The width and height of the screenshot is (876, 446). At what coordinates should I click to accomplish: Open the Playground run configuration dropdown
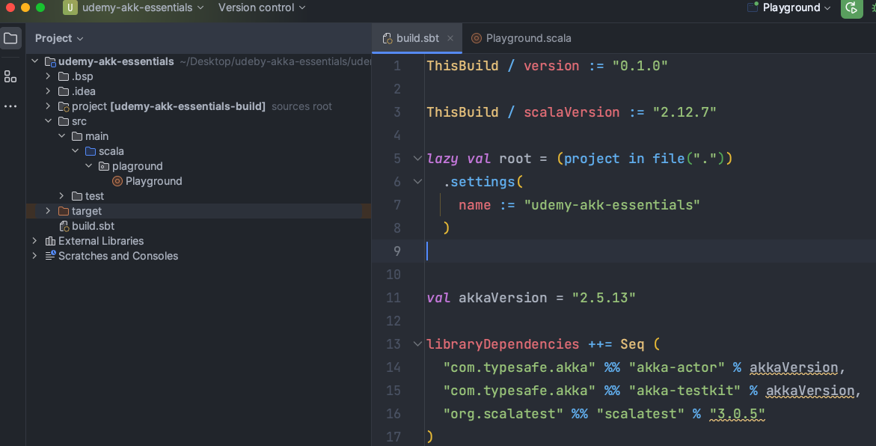(x=796, y=7)
